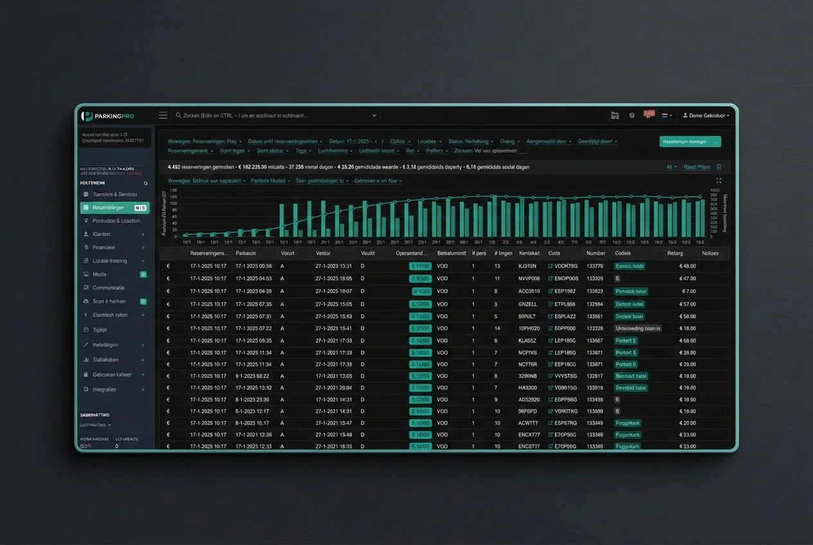This screenshot has width=813, height=545.
Task: Click the Number cell 133339
Action: pyautogui.click(x=595, y=278)
